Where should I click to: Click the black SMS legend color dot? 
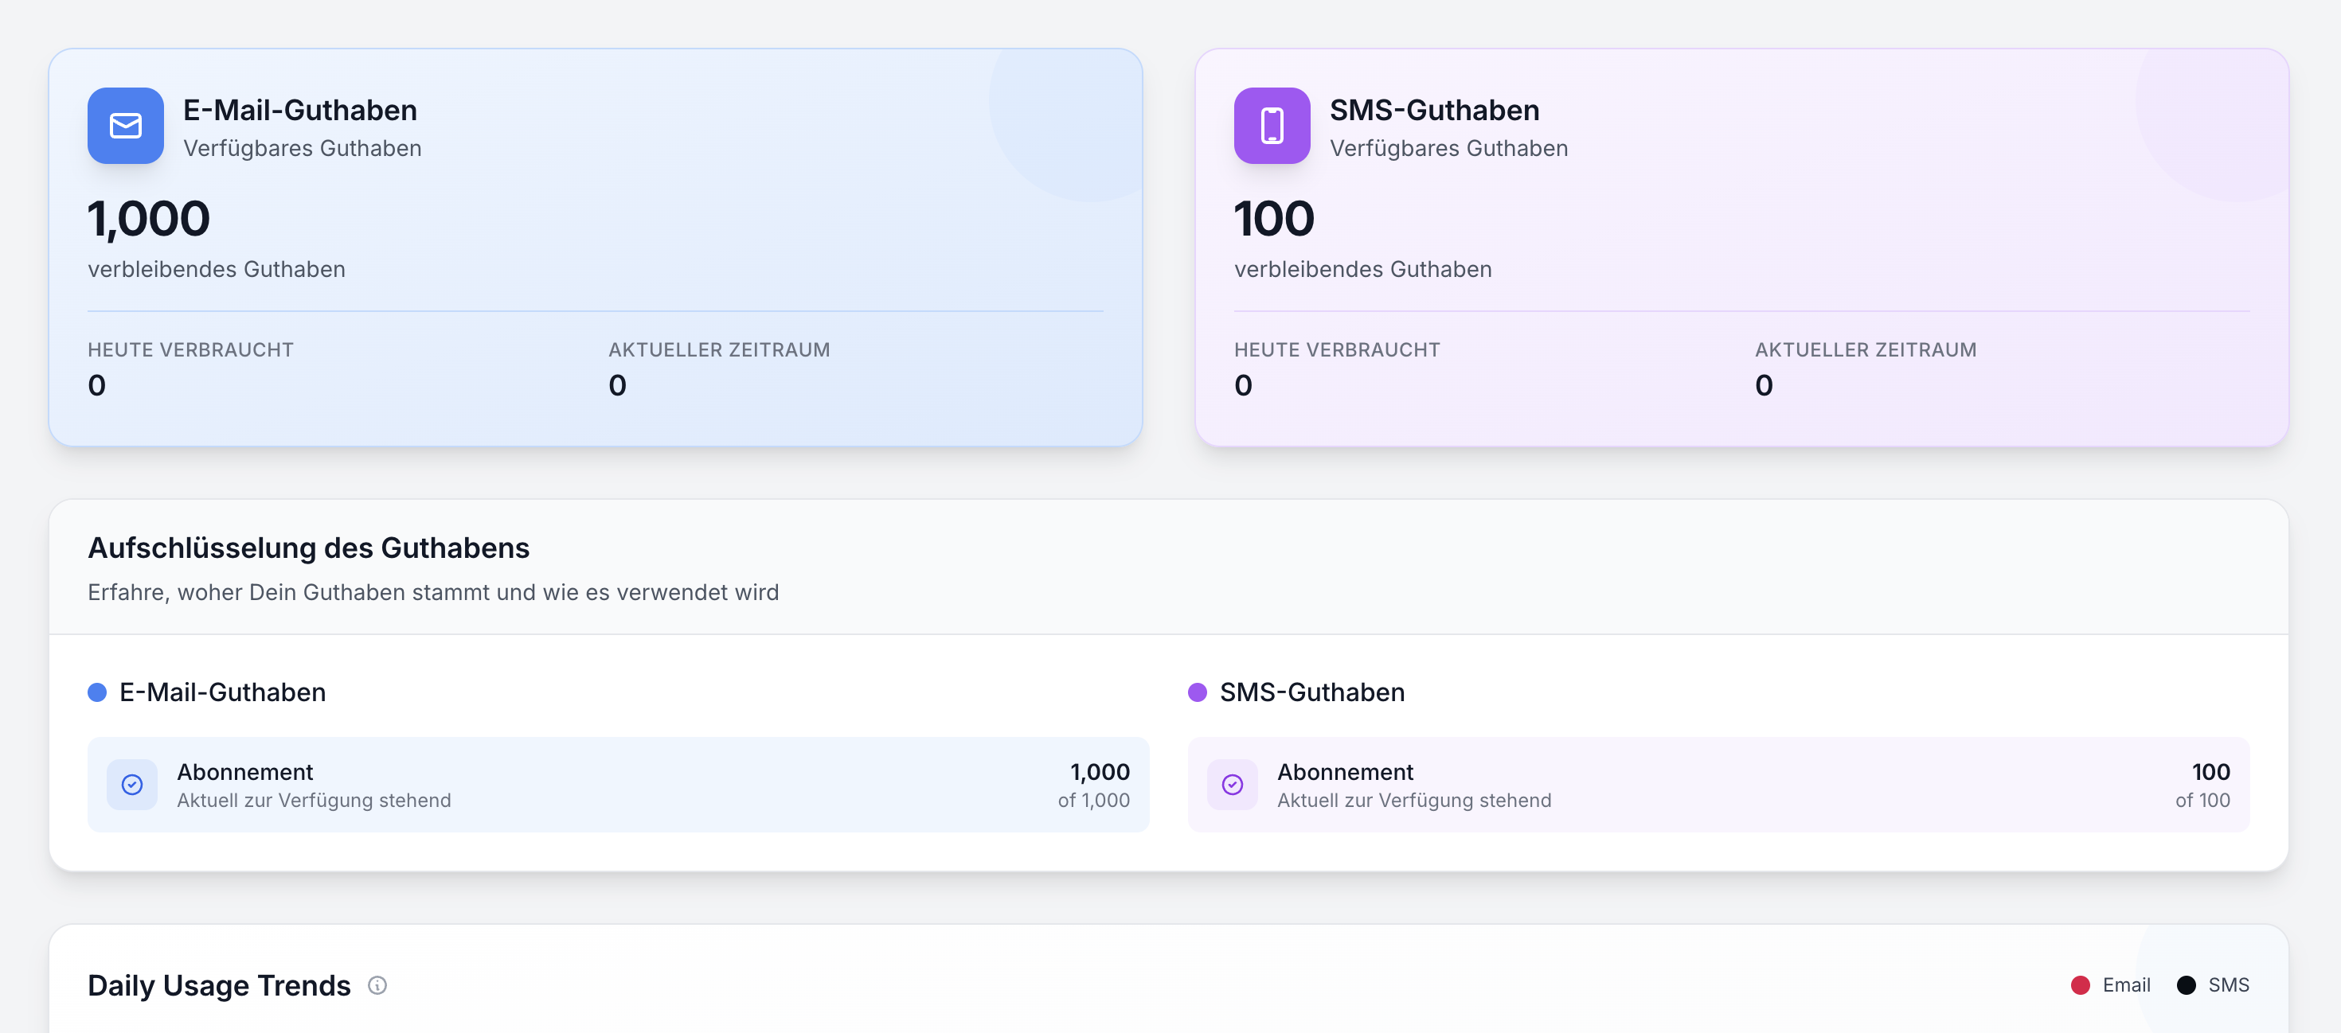click(2187, 984)
